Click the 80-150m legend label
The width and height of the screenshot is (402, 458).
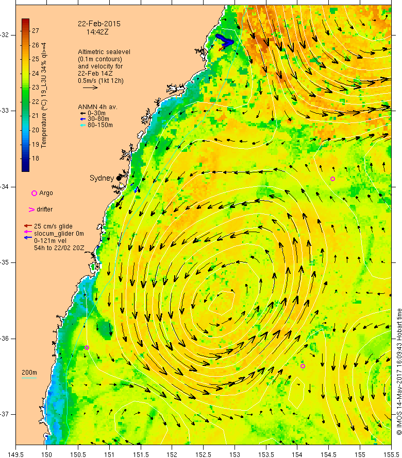pyautogui.click(x=100, y=126)
